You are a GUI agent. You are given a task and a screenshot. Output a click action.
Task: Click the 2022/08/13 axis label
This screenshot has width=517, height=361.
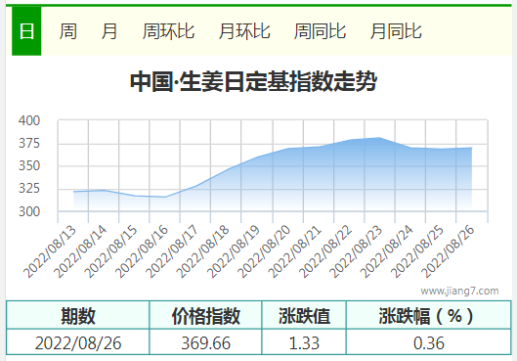pyautogui.click(x=50, y=251)
